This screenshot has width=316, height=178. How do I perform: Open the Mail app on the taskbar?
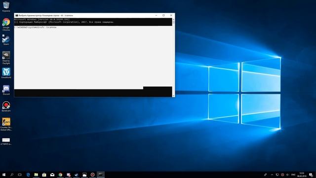[x=52, y=175]
